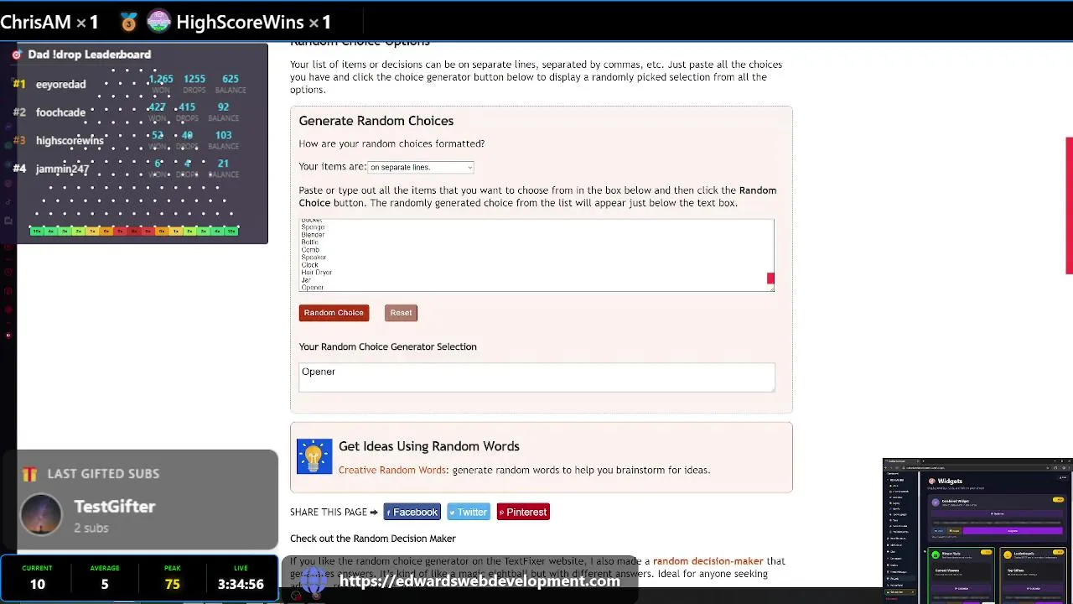Click the TestGifter name text
This screenshot has width=1073, height=604.
[115, 507]
